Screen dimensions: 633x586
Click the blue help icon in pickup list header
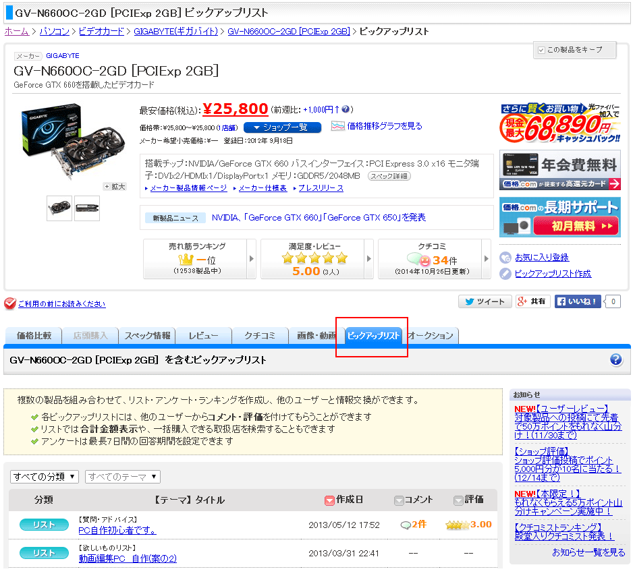(615, 359)
